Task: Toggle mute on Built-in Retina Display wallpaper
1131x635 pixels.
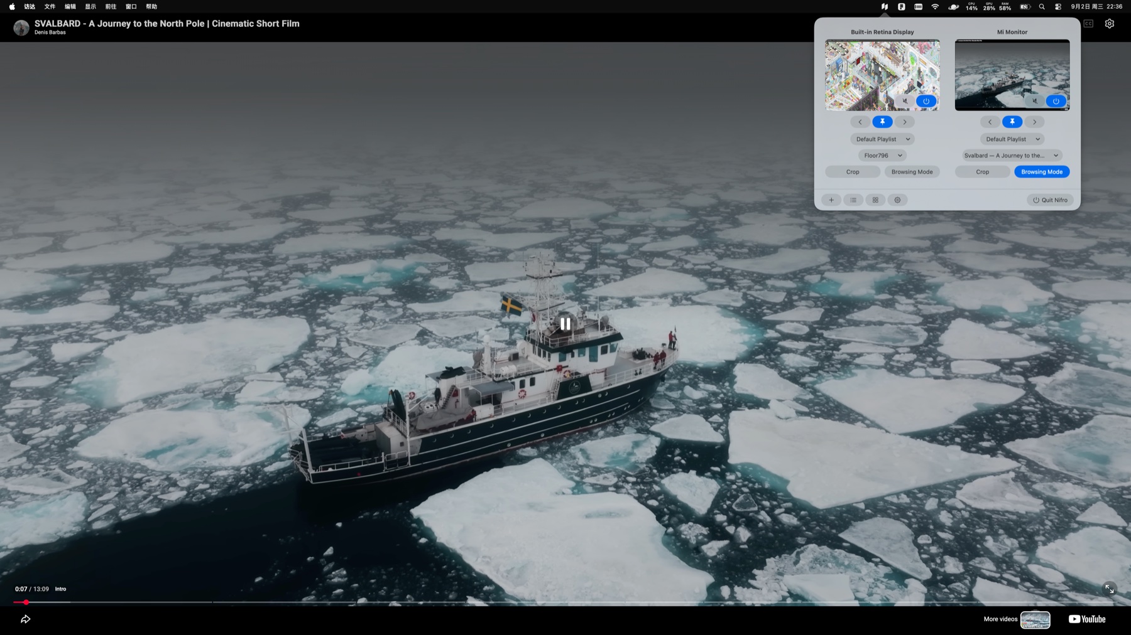Action: click(x=905, y=101)
